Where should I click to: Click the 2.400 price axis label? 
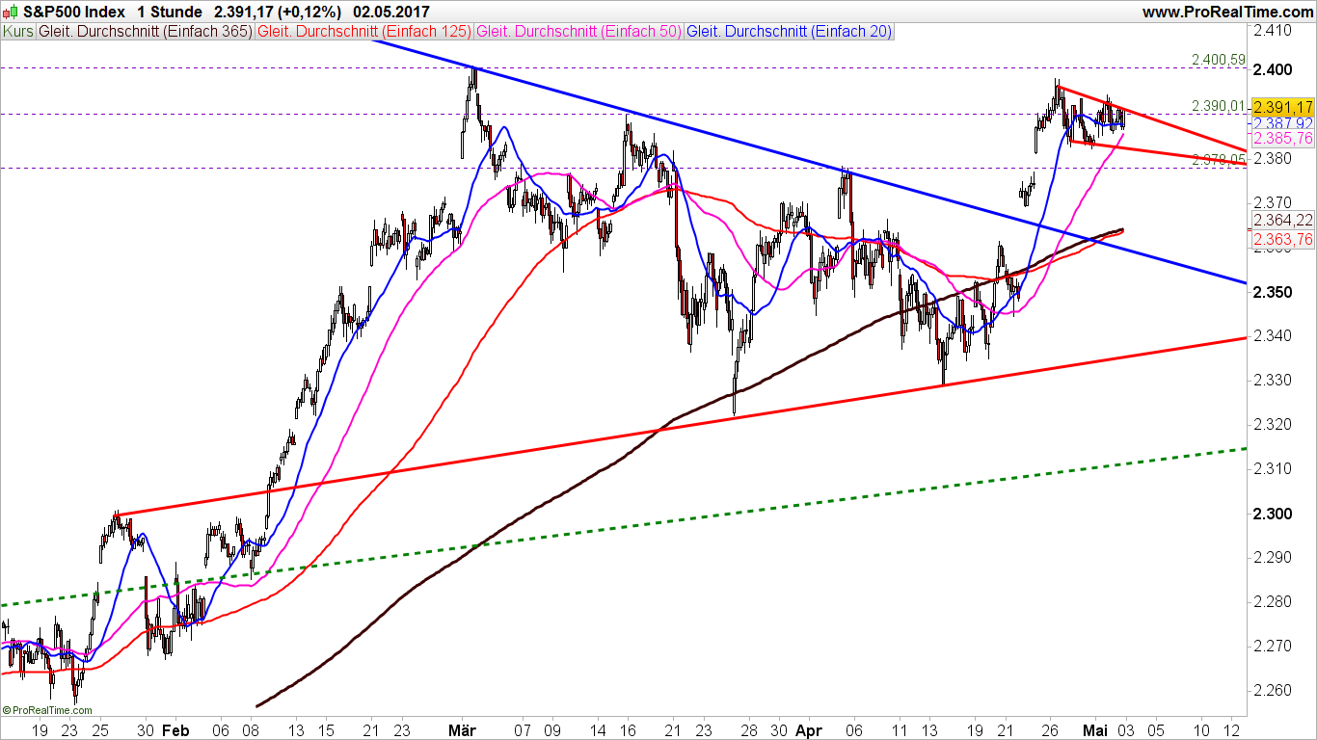1273,69
